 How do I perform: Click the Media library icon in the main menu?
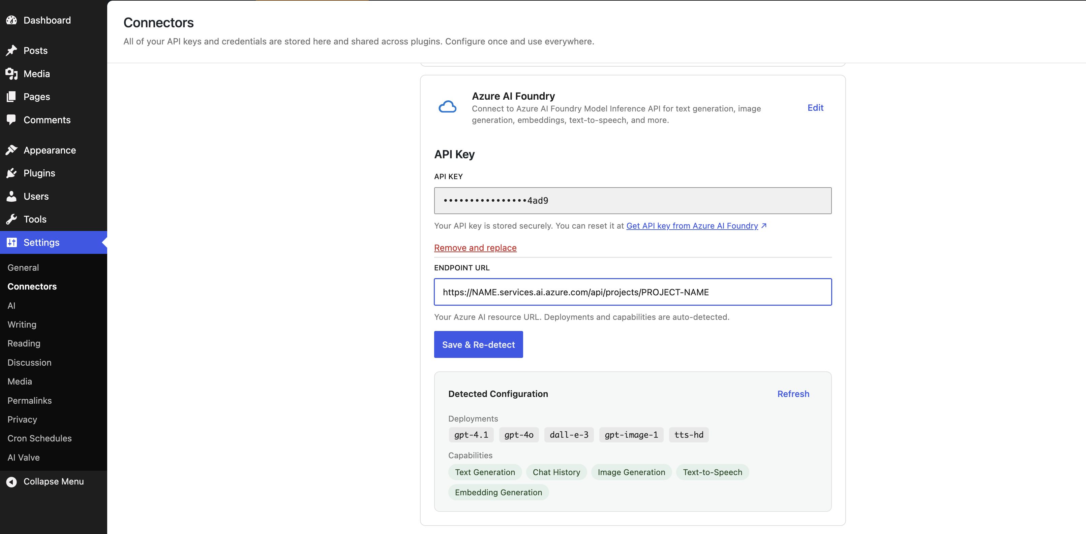(x=12, y=74)
